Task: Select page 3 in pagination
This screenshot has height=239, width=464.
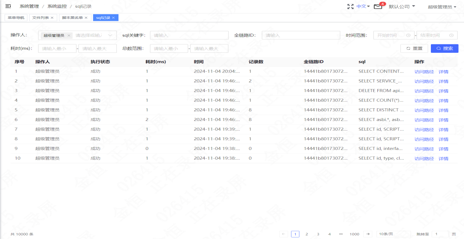Action: [x=318, y=234]
